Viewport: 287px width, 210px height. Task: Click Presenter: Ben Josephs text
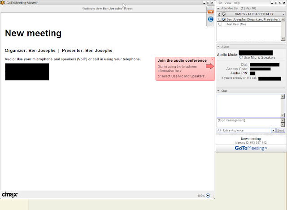pos(87,51)
